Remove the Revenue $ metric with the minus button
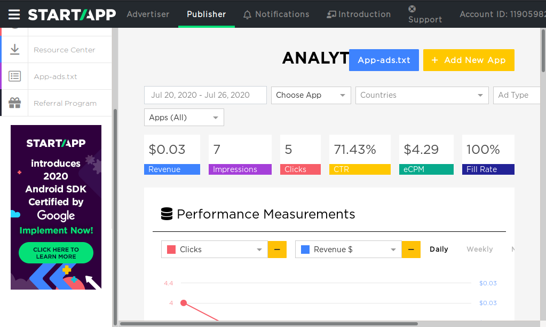Image resolution: width=546 pixels, height=327 pixels. (410, 249)
